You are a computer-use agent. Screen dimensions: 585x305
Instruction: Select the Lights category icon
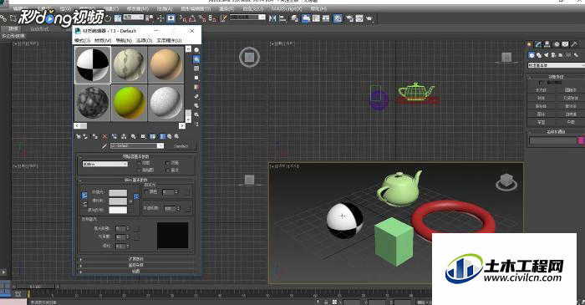[547, 55]
